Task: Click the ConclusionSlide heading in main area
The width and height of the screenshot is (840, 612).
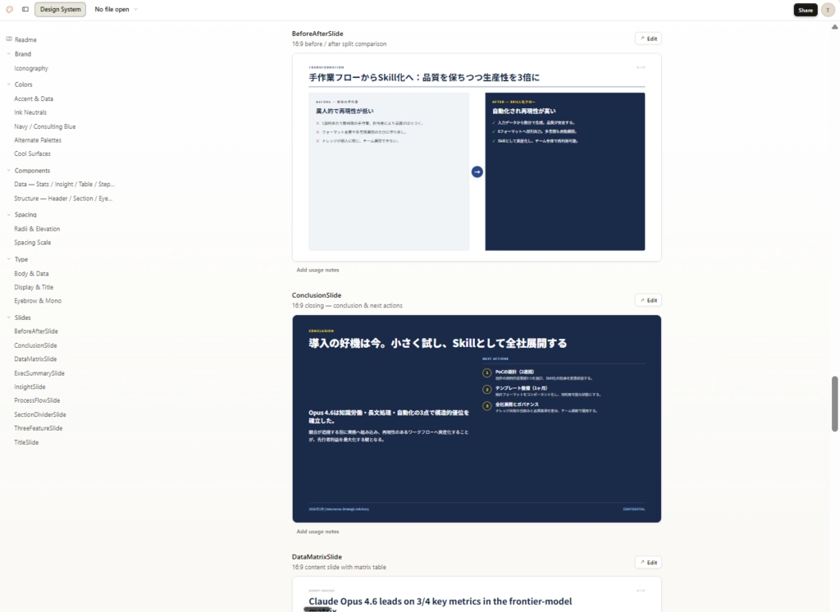Action: click(x=317, y=295)
